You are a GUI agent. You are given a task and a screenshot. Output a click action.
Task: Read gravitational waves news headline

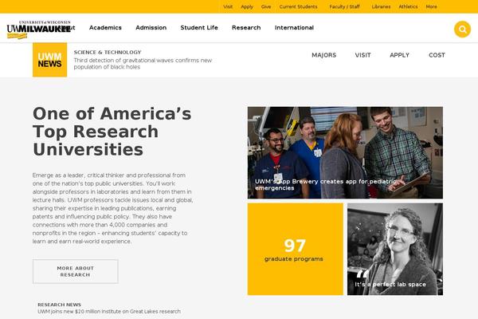143,64
